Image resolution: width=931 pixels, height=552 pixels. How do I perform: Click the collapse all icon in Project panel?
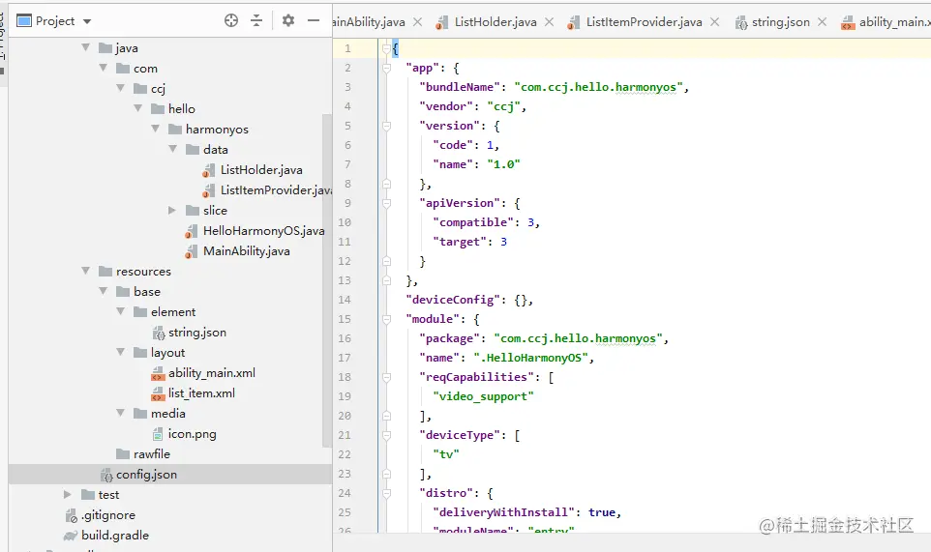(256, 20)
